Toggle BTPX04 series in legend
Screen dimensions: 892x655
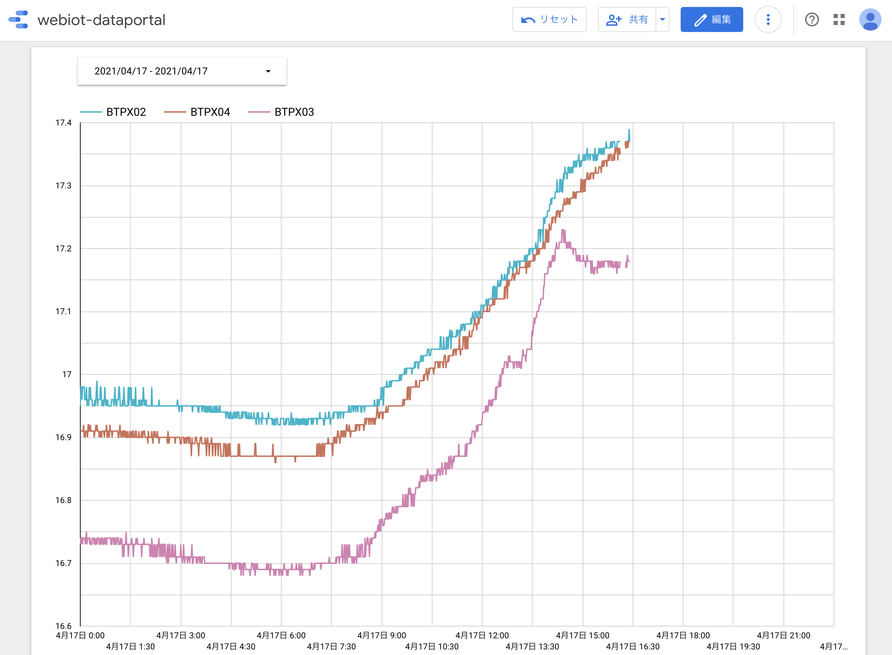point(210,112)
